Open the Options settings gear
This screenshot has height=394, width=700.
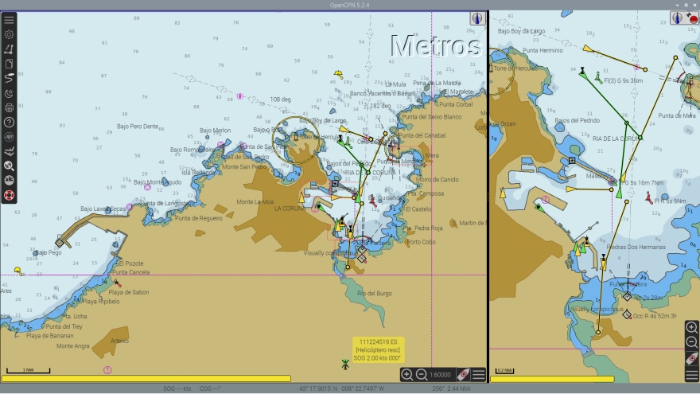[x=9, y=34]
